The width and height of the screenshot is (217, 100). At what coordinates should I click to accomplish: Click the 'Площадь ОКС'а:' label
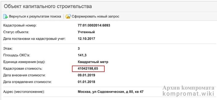(17, 55)
